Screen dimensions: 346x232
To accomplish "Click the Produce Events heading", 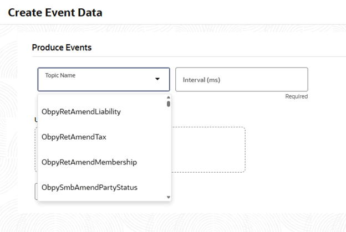I will [62, 48].
